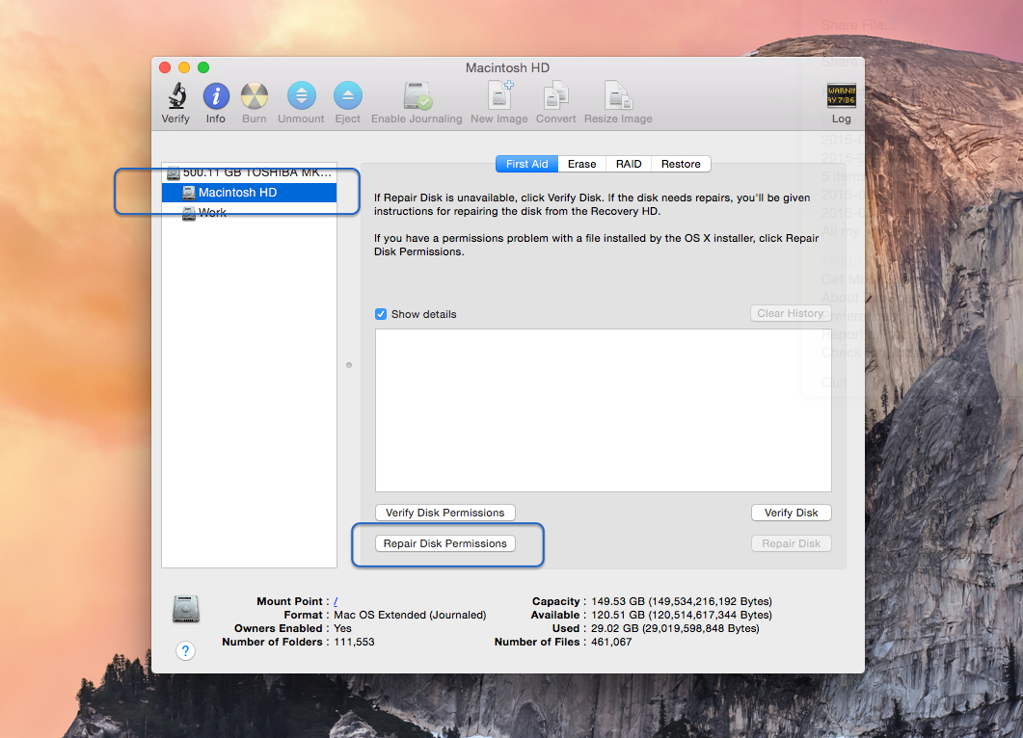Screen dimensions: 1023x738
Task: Click the New Image toolbar icon
Action: coord(499,95)
